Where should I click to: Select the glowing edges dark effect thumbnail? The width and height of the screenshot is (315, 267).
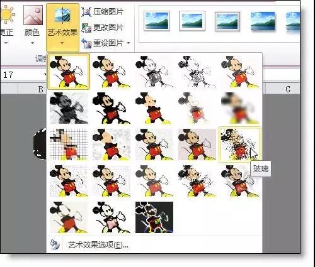click(154, 217)
